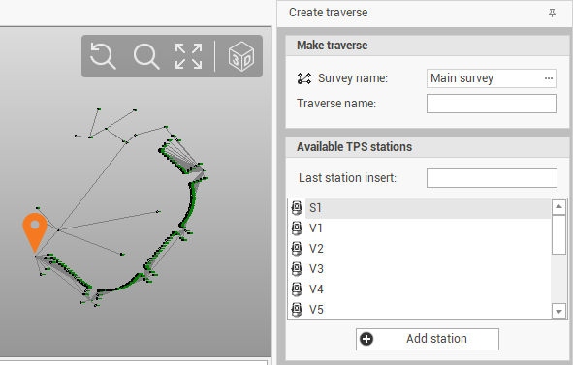Click the station list scroll-up arrow
Image resolution: width=573 pixels, height=365 pixels.
pos(558,207)
